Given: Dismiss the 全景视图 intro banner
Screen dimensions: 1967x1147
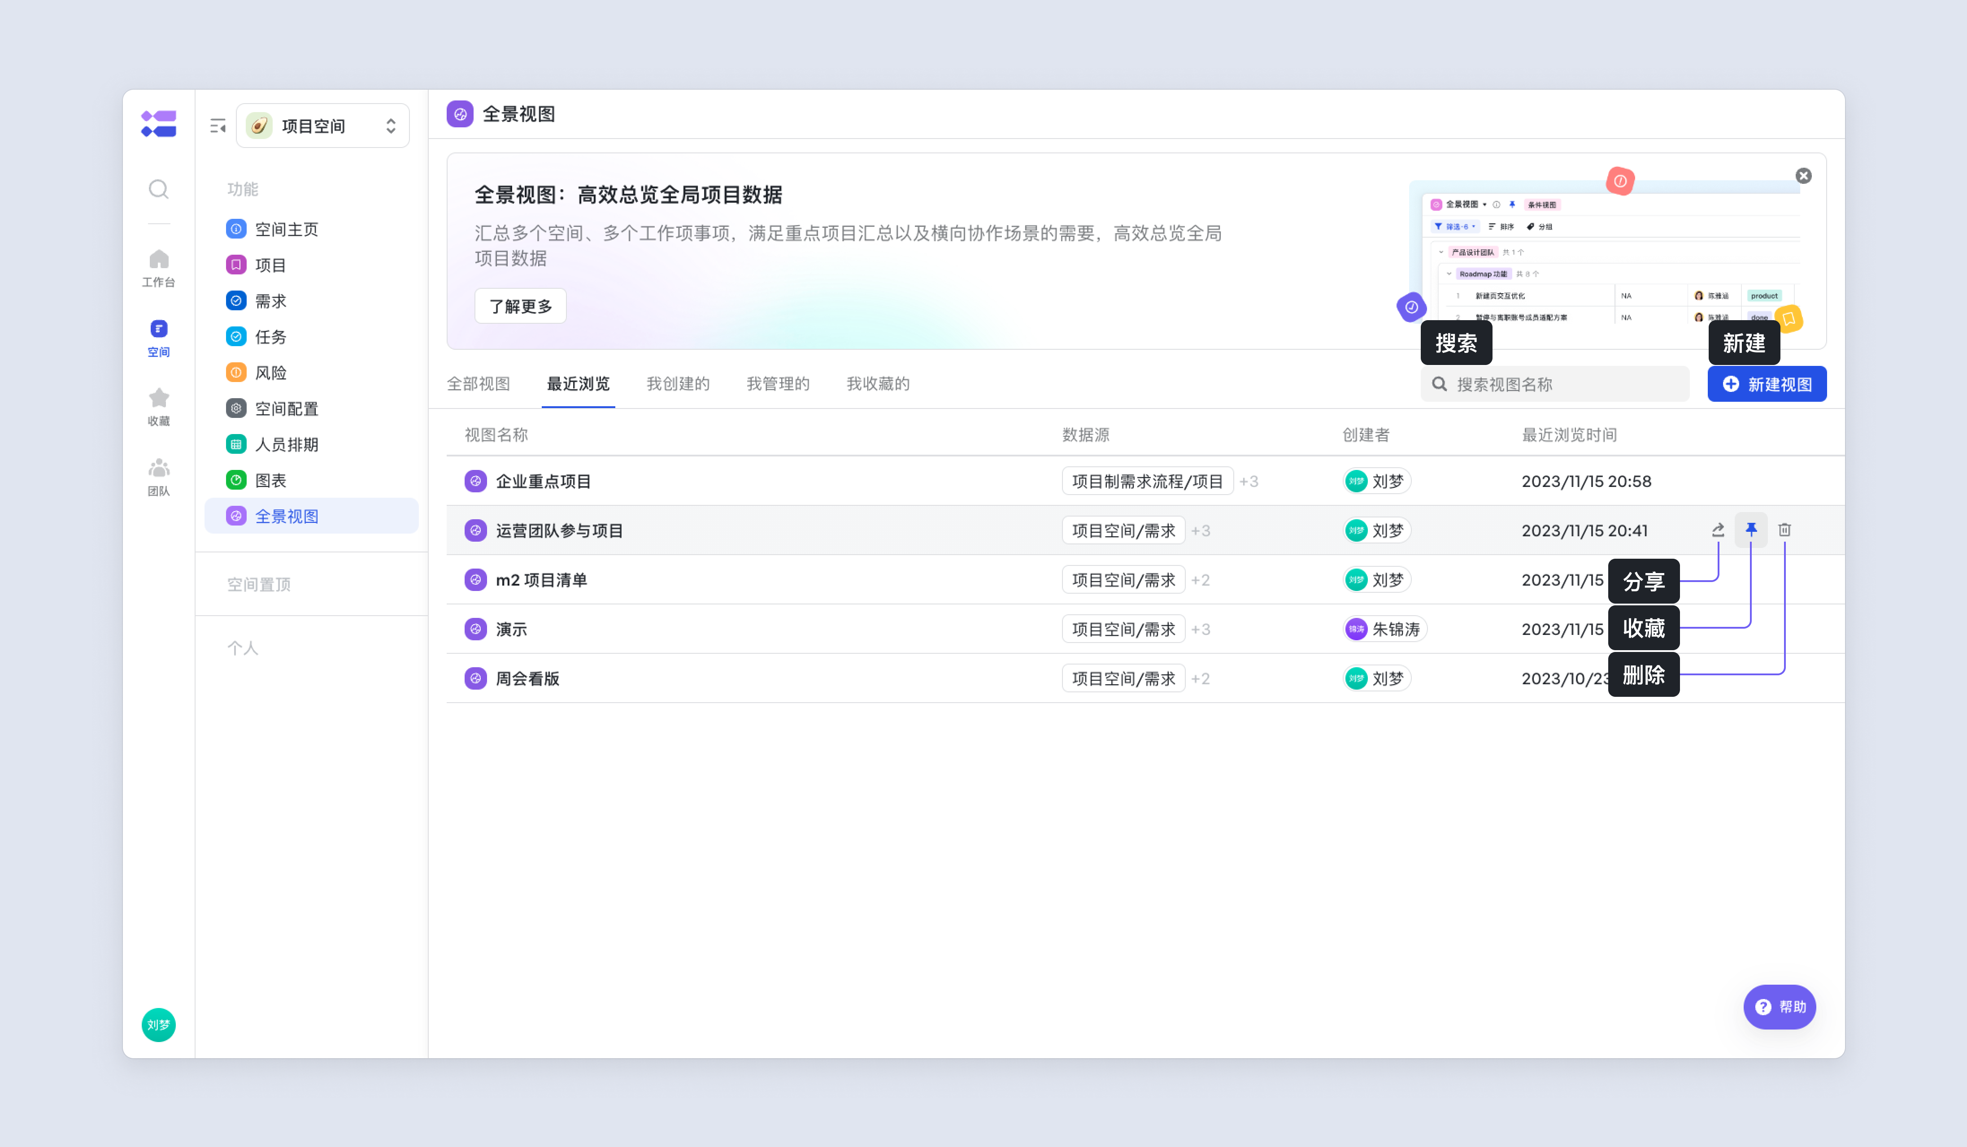Looking at the screenshot, I should (x=1803, y=176).
